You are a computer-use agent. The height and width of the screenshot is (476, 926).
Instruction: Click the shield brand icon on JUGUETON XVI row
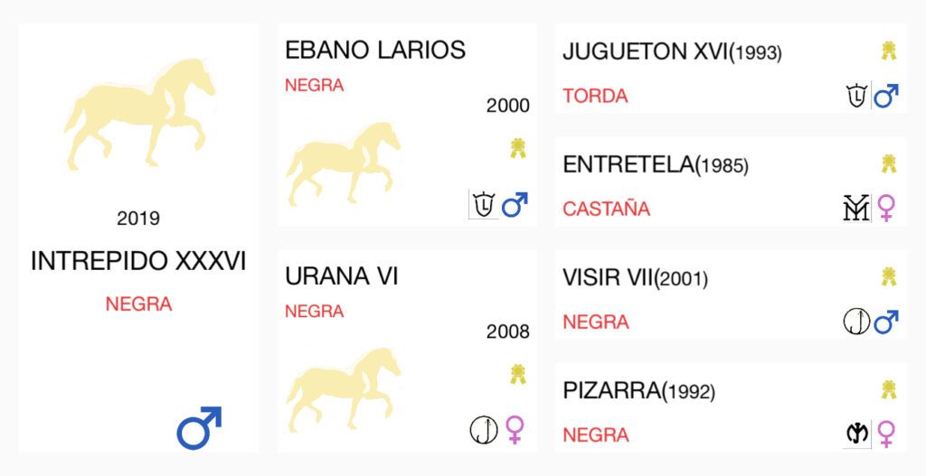coord(857,96)
